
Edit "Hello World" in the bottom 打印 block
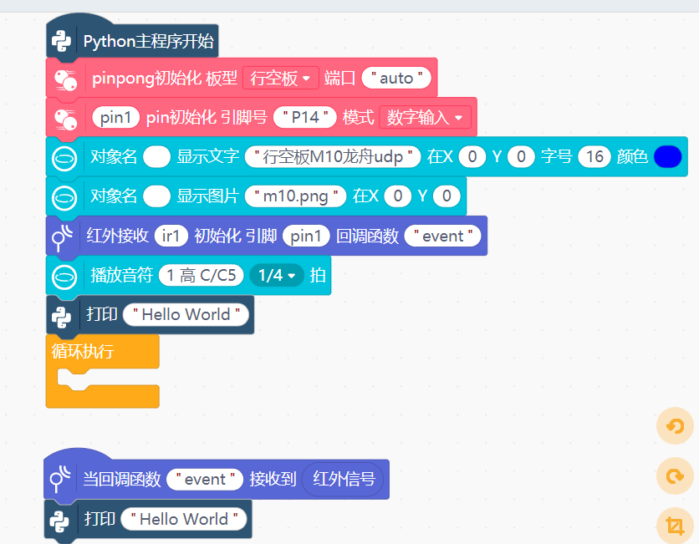coord(184,519)
